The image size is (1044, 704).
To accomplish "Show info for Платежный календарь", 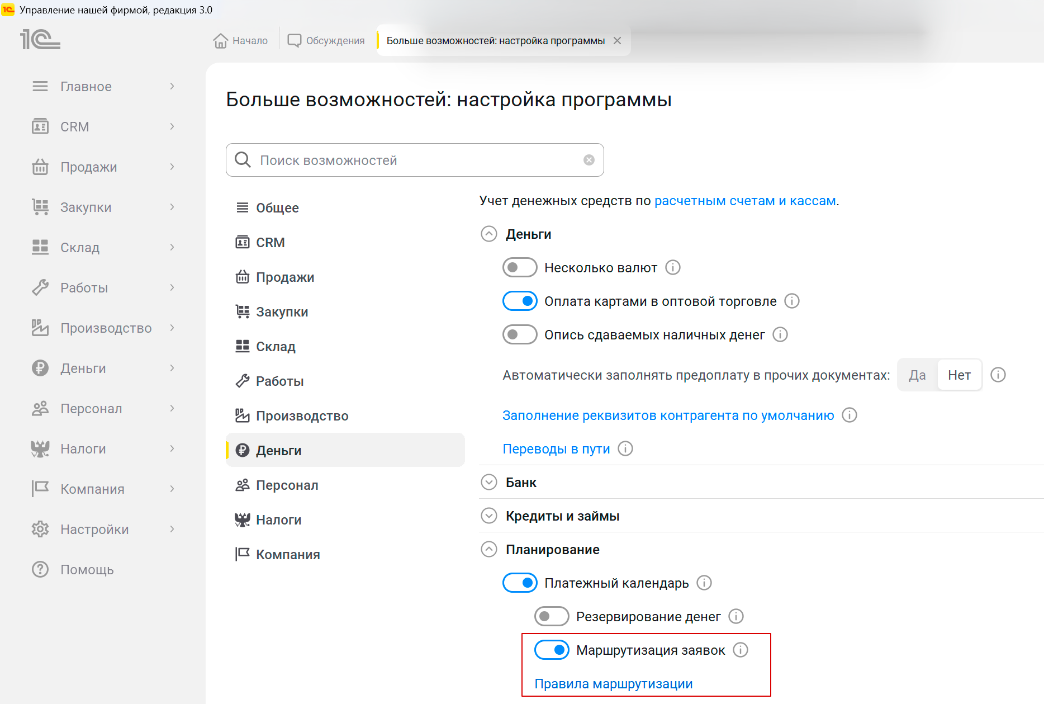I will [704, 583].
